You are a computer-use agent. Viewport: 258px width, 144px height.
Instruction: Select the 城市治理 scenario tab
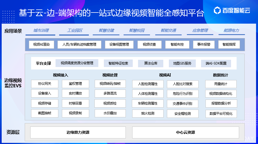point(41,31)
